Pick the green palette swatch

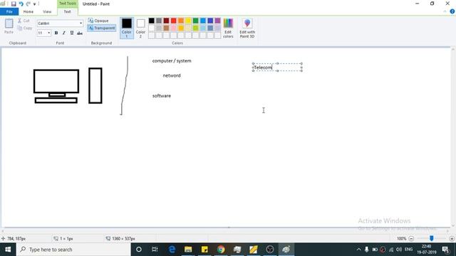[x=195, y=21]
